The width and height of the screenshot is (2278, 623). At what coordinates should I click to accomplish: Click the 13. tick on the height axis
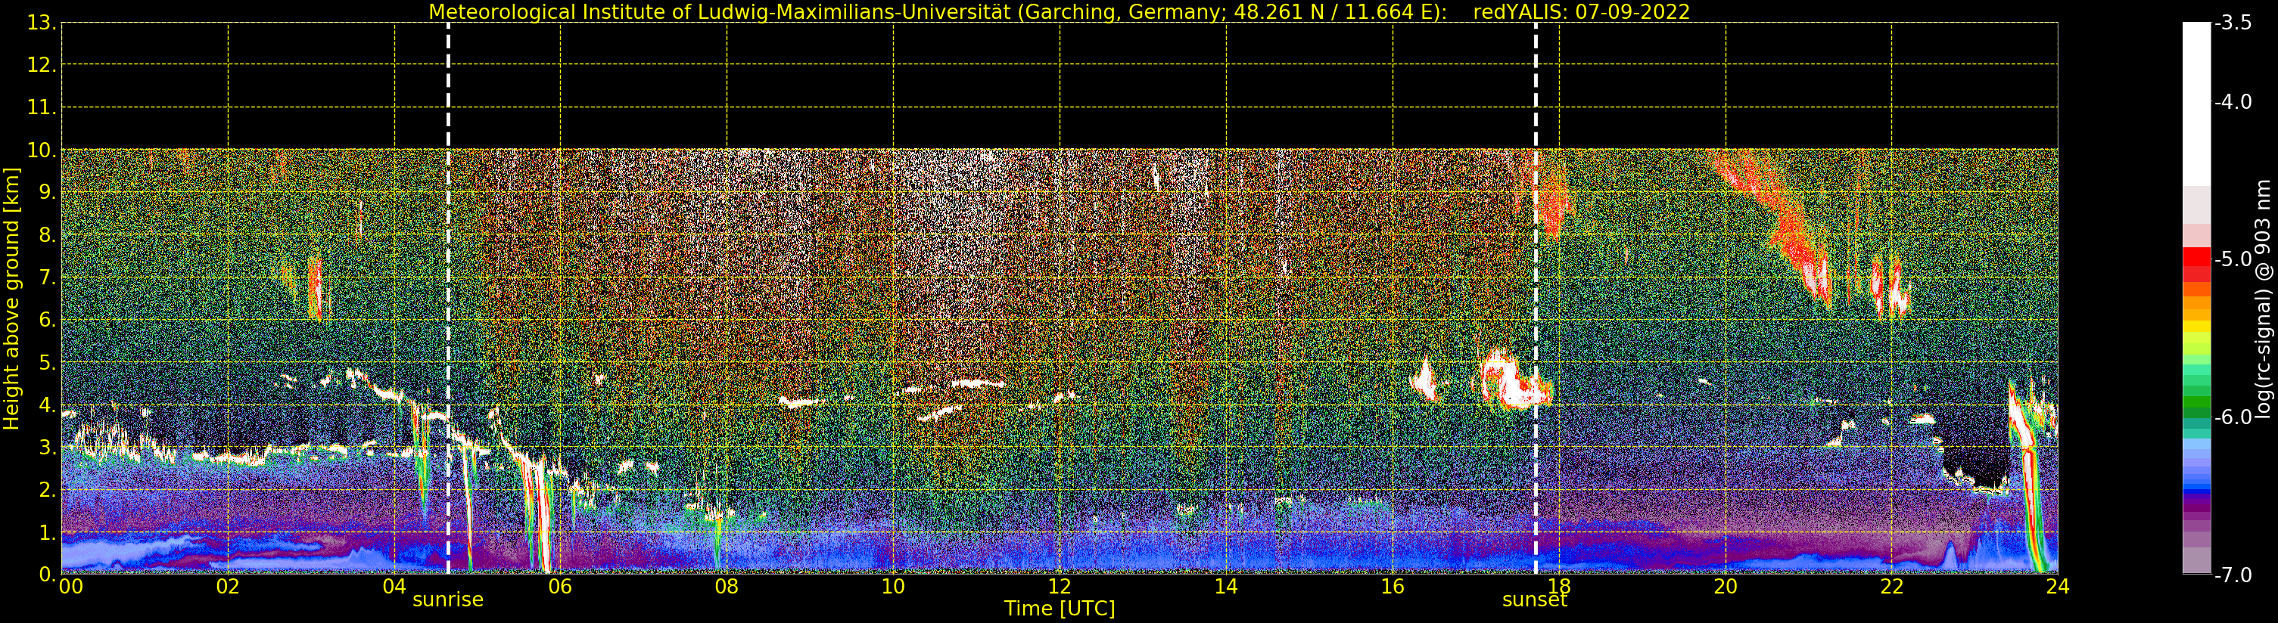pyautogui.click(x=41, y=23)
